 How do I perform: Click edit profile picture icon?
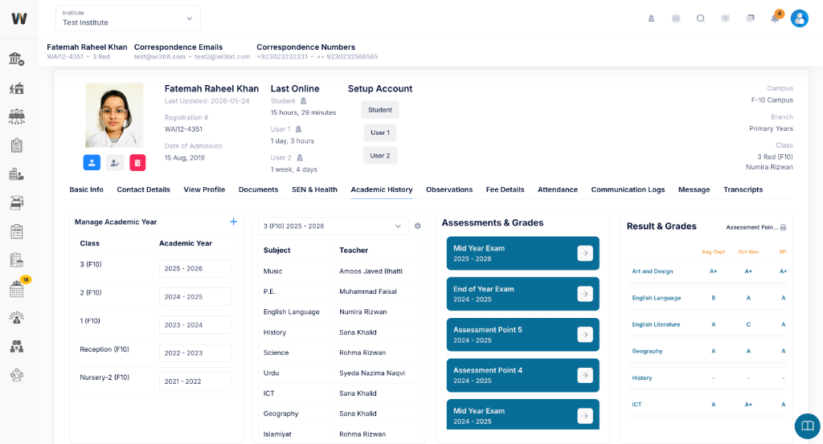click(x=114, y=162)
